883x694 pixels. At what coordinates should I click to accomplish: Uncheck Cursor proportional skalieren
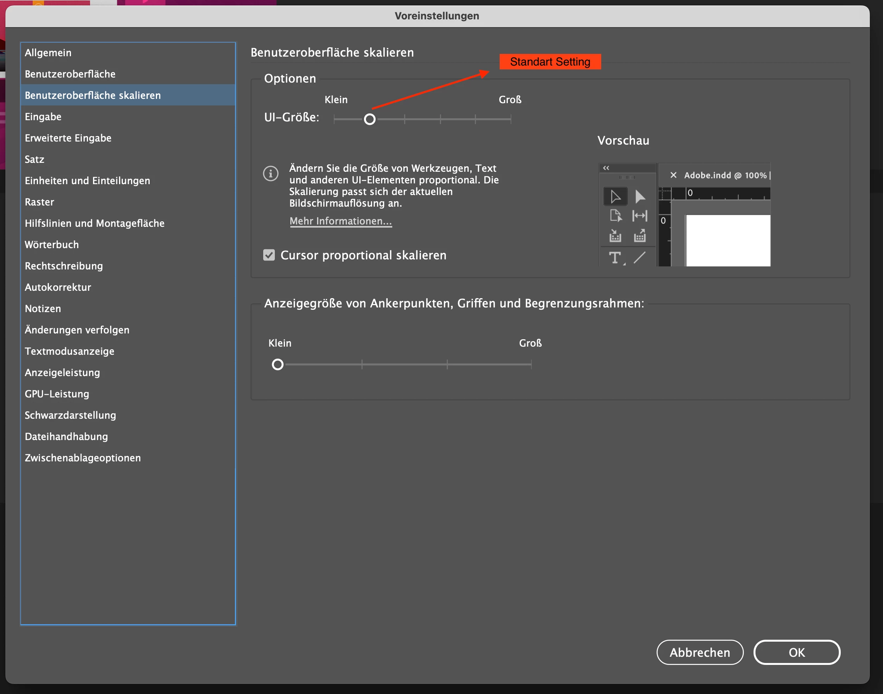point(269,255)
